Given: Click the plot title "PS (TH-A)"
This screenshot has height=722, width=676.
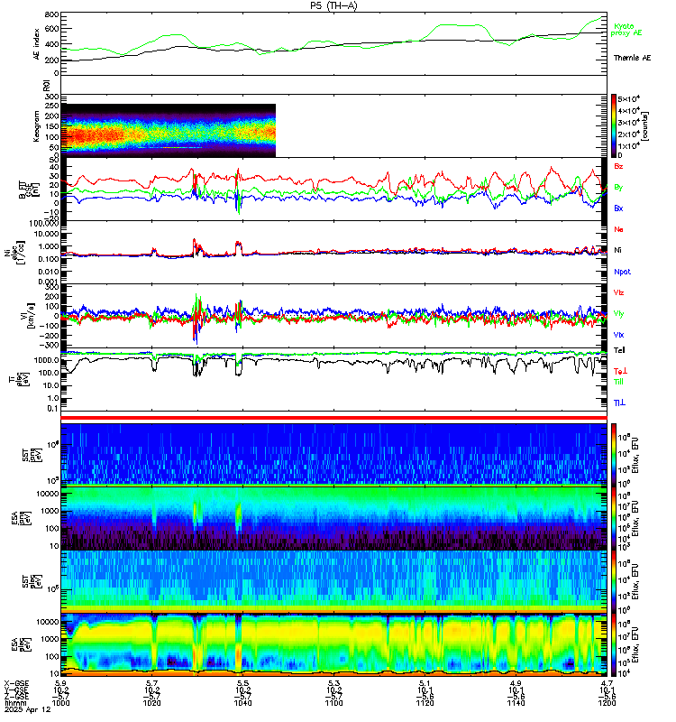Looking at the screenshot, I should (x=333, y=5).
